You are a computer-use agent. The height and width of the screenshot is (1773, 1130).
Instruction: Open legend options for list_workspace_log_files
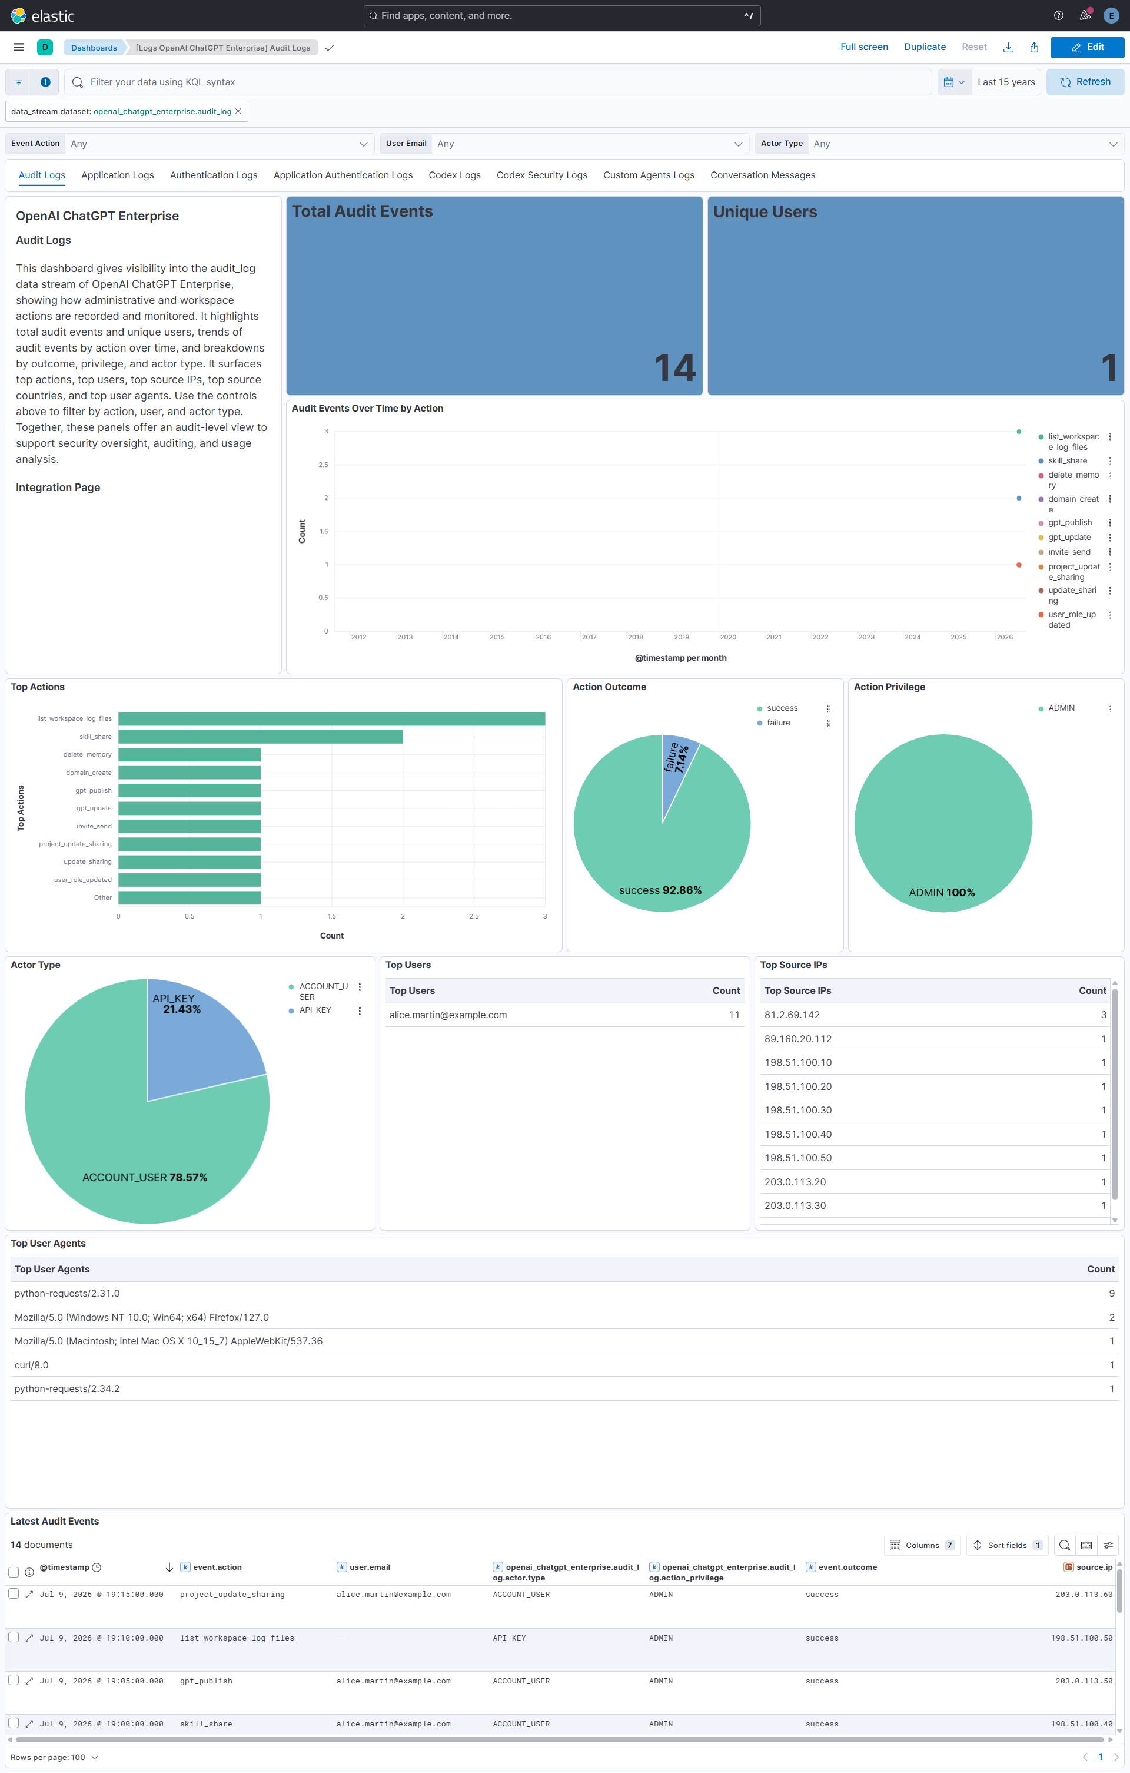pyautogui.click(x=1109, y=436)
